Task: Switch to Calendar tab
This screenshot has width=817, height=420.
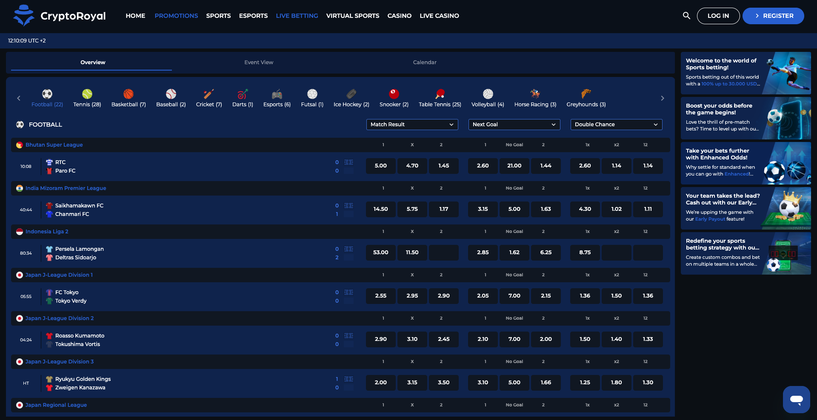Action: click(425, 62)
